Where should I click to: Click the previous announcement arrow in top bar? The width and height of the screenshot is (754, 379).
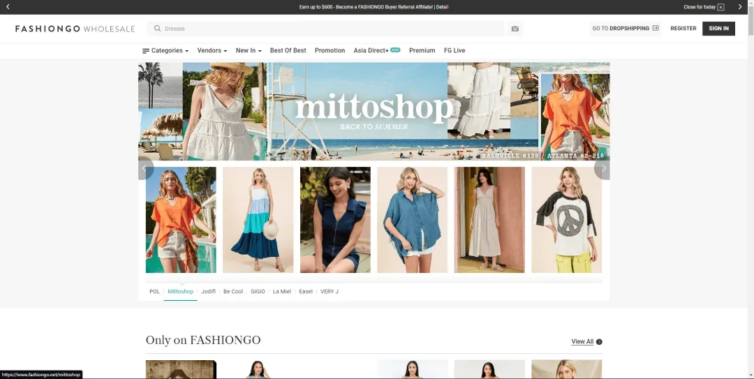(8, 7)
